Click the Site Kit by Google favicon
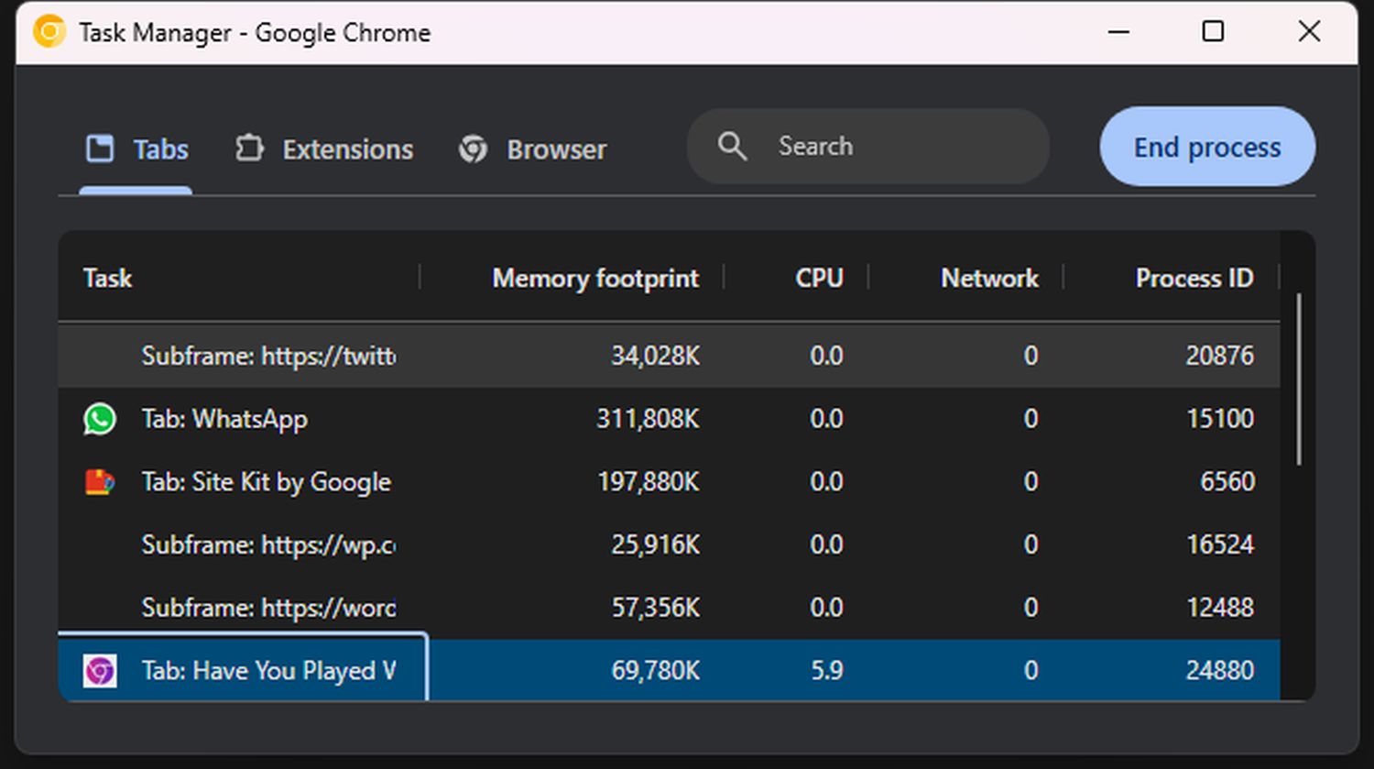The height and width of the screenshot is (769, 1374). click(x=100, y=482)
